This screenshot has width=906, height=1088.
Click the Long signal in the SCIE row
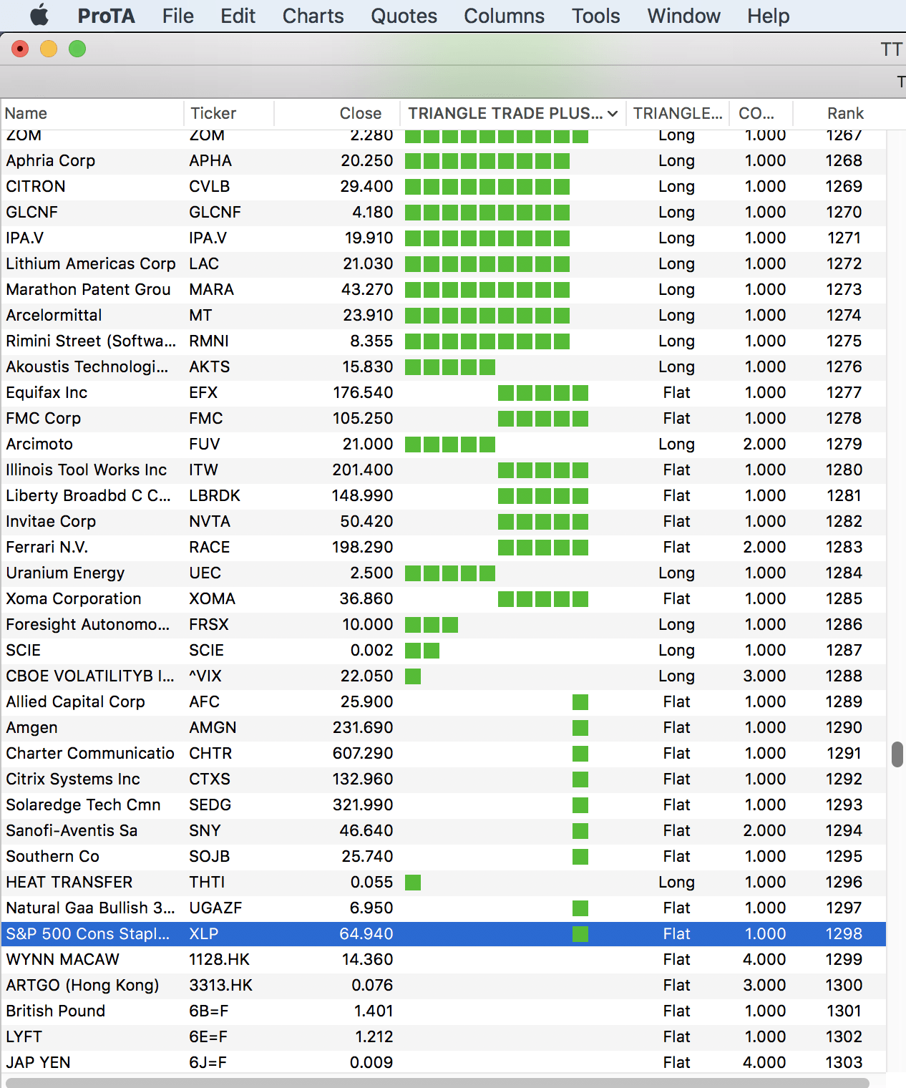[676, 650]
